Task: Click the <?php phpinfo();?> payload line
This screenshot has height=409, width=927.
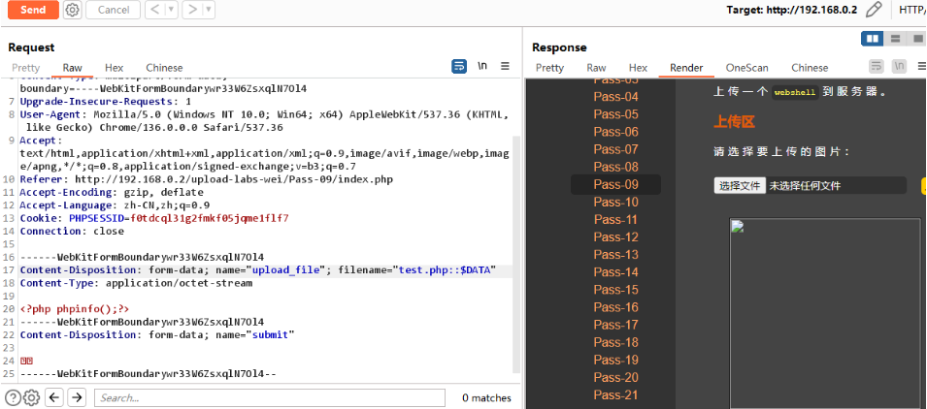Action: pos(75,308)
